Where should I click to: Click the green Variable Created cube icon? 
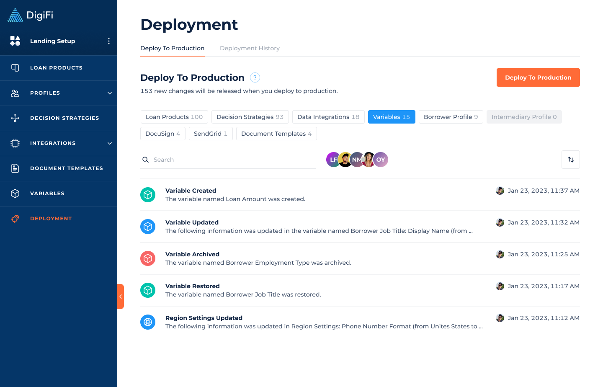tap(148, 194)
